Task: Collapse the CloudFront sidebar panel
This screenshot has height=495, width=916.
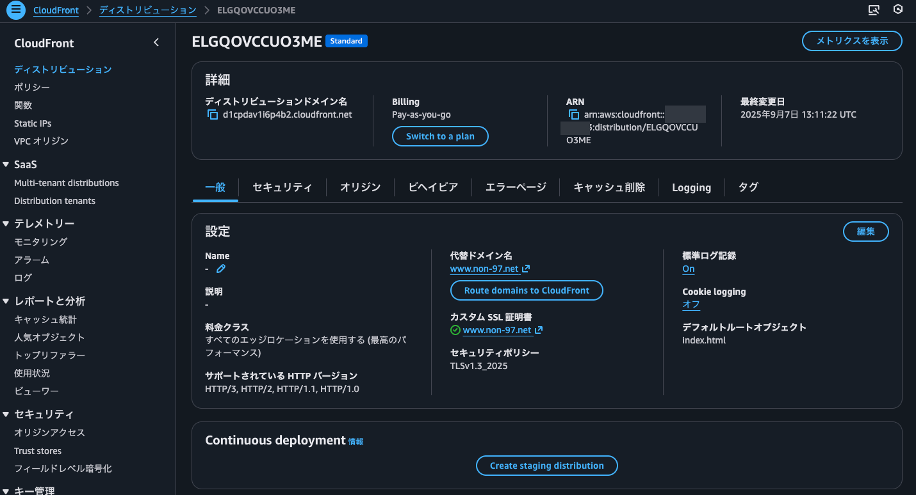Action: (x=156, y=43)
